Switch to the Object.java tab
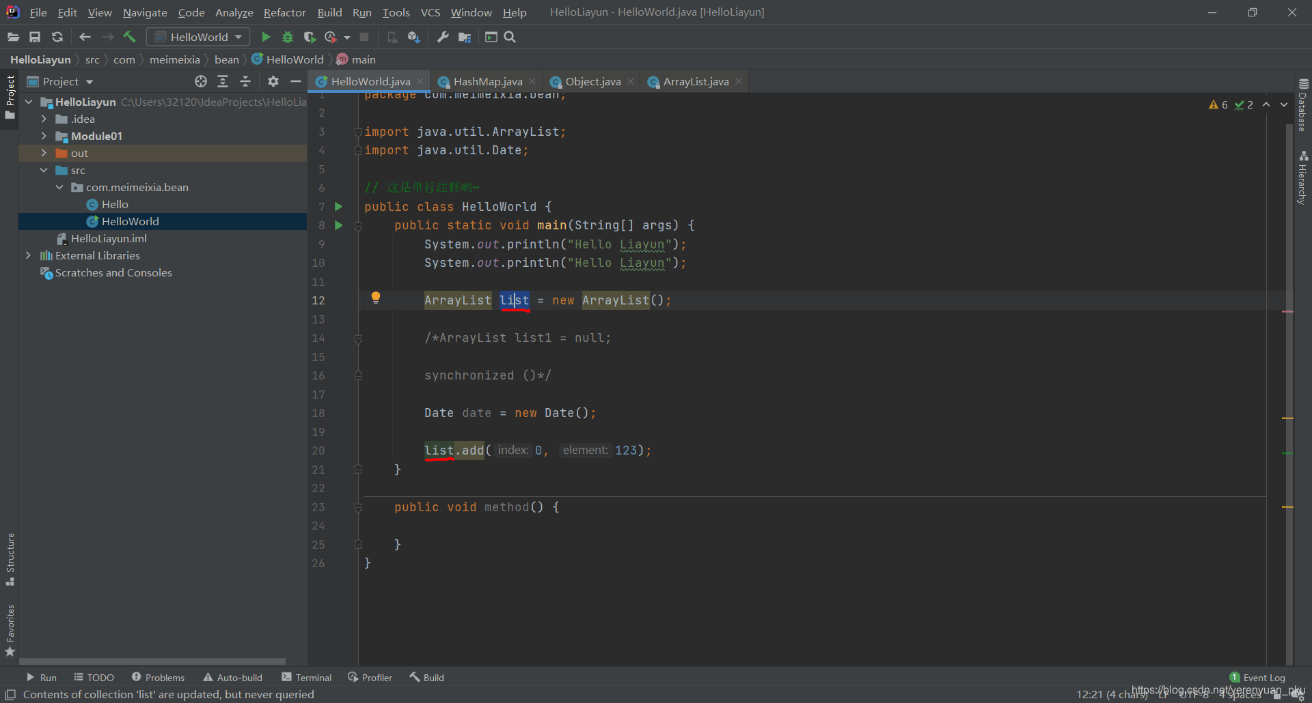 coord(592,81)
